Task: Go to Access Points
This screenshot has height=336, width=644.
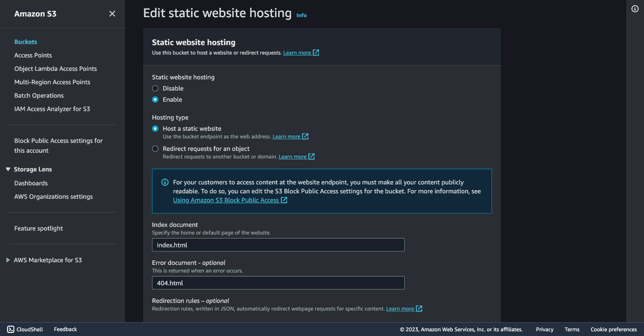Action: point(33,55)
